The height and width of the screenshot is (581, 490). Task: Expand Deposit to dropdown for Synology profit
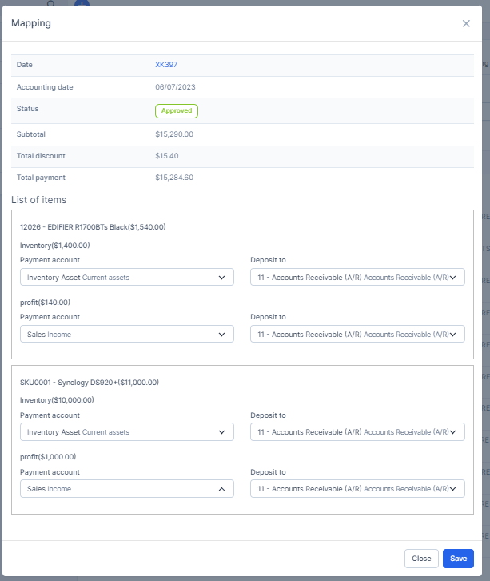pyautogui.click(x=357, y=489)
